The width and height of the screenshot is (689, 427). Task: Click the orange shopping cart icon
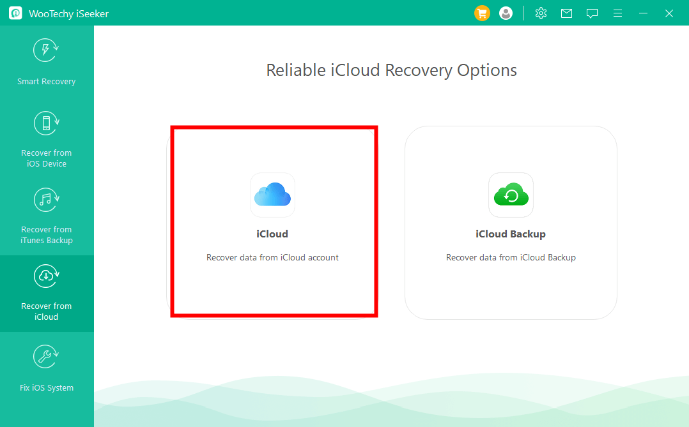click(x=482, y=13)
